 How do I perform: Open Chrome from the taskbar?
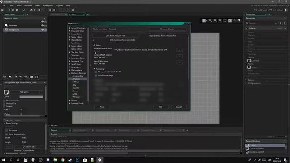pos(63,160)
